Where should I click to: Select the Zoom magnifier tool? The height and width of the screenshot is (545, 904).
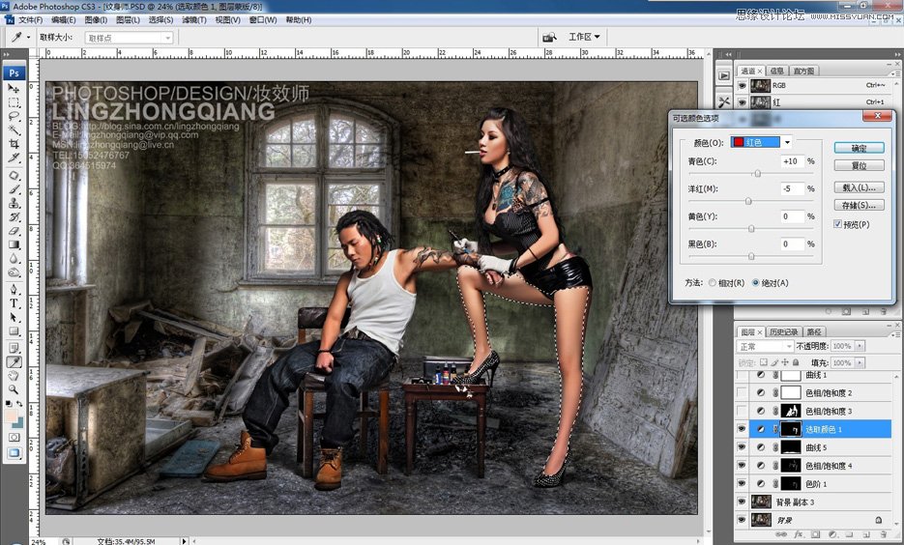point(15,388)
